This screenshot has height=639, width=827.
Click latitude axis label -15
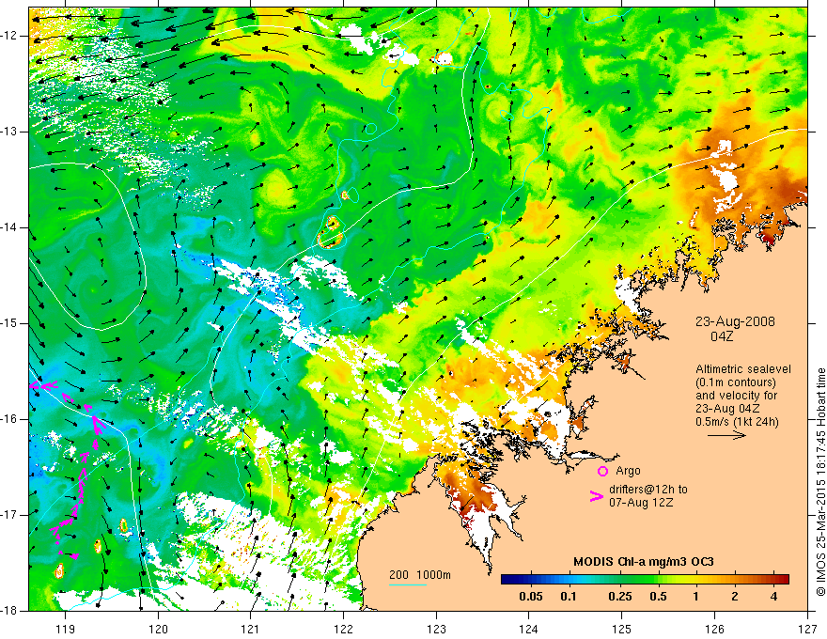click(x=9, y=323)
